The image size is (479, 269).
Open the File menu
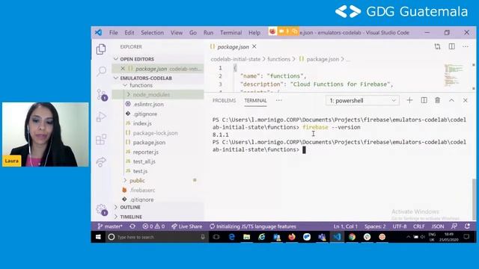click(x=113, y=33)
